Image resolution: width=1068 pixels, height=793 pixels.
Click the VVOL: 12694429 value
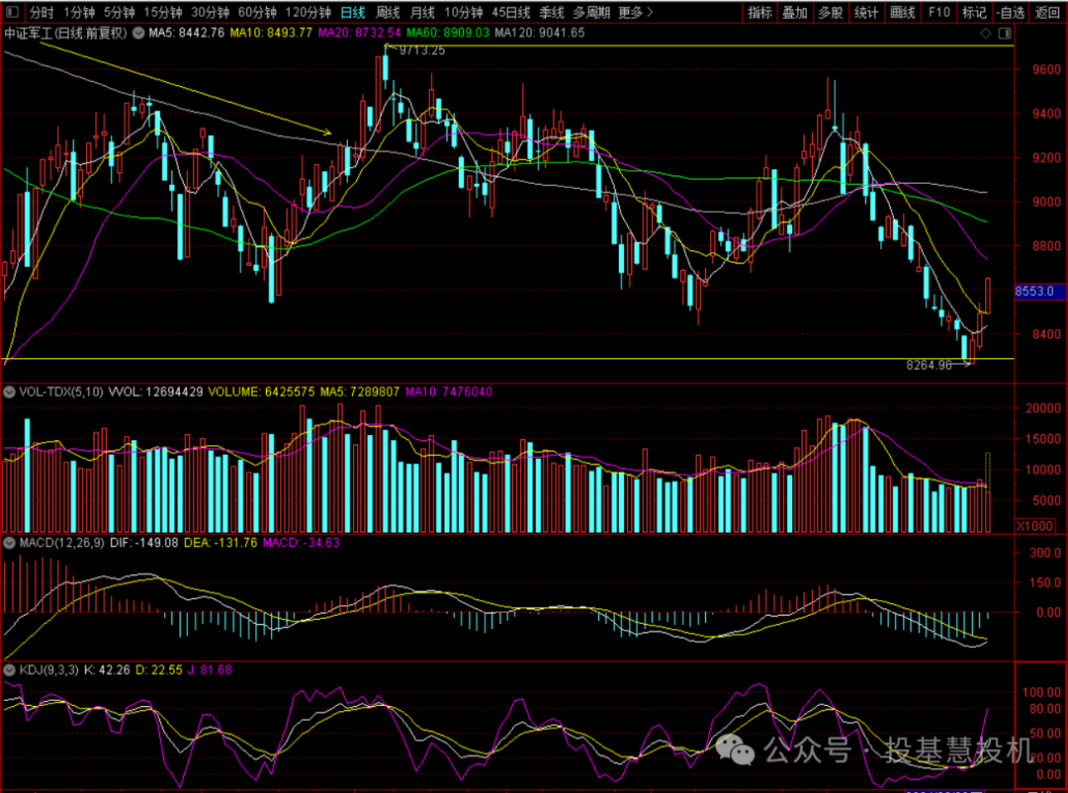coord(155,392)
